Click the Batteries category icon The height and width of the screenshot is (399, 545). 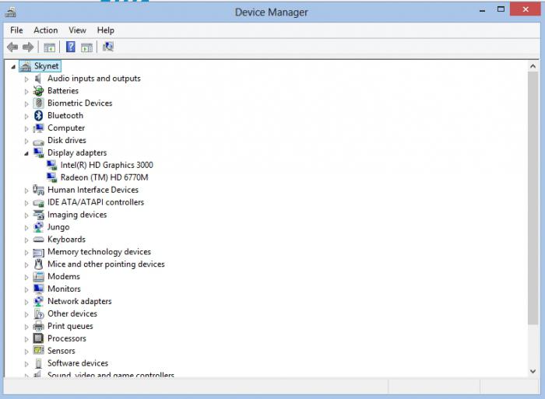click(x=38, y=91)
